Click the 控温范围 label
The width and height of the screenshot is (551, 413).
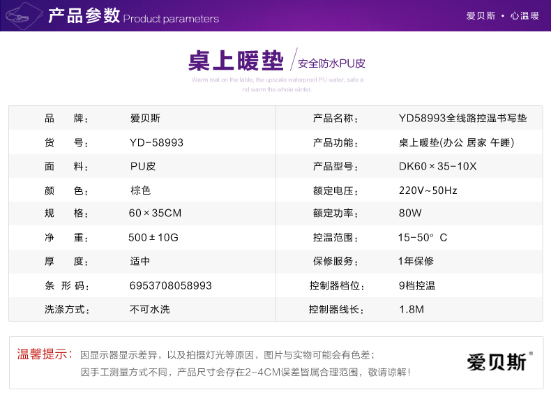tap(335, 237)
